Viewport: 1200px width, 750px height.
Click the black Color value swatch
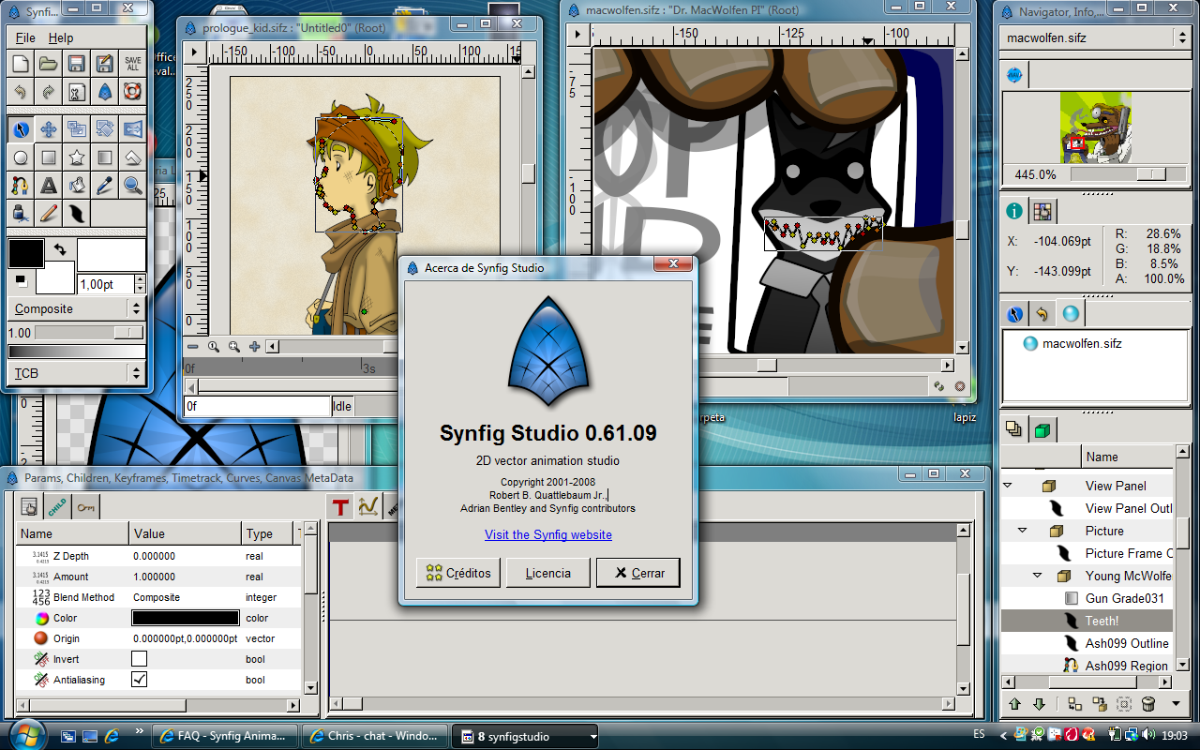click(x=186, y=618)
